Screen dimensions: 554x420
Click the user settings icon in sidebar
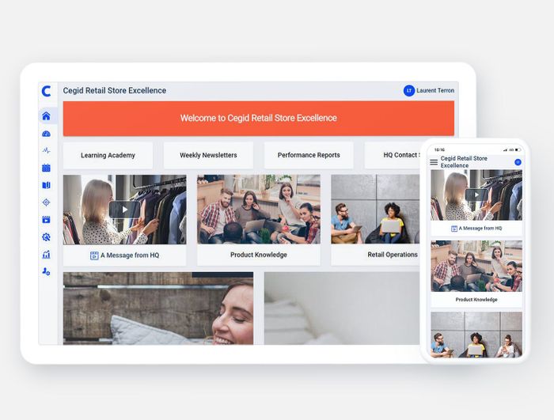click(46, 272)
